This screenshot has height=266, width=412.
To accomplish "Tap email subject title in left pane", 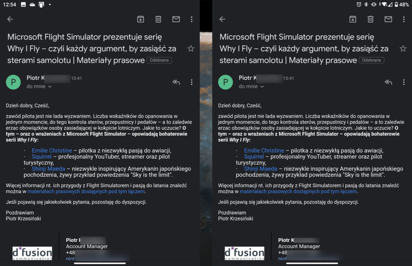I will [x=92, y=49].
